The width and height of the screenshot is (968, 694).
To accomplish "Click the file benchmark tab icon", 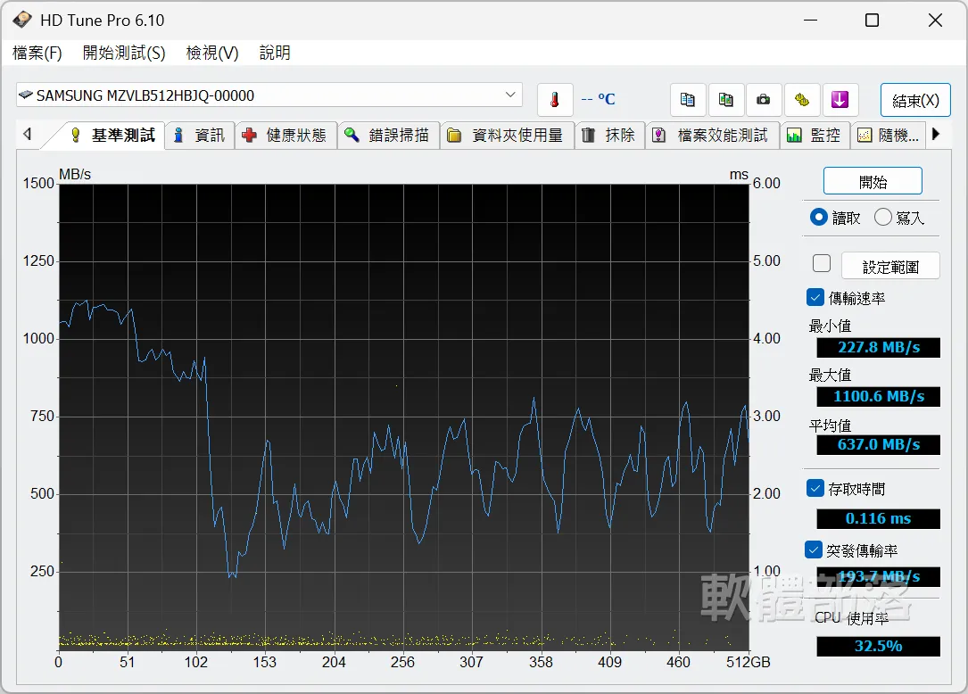I will pyautogui.click(x=659, y=136).
